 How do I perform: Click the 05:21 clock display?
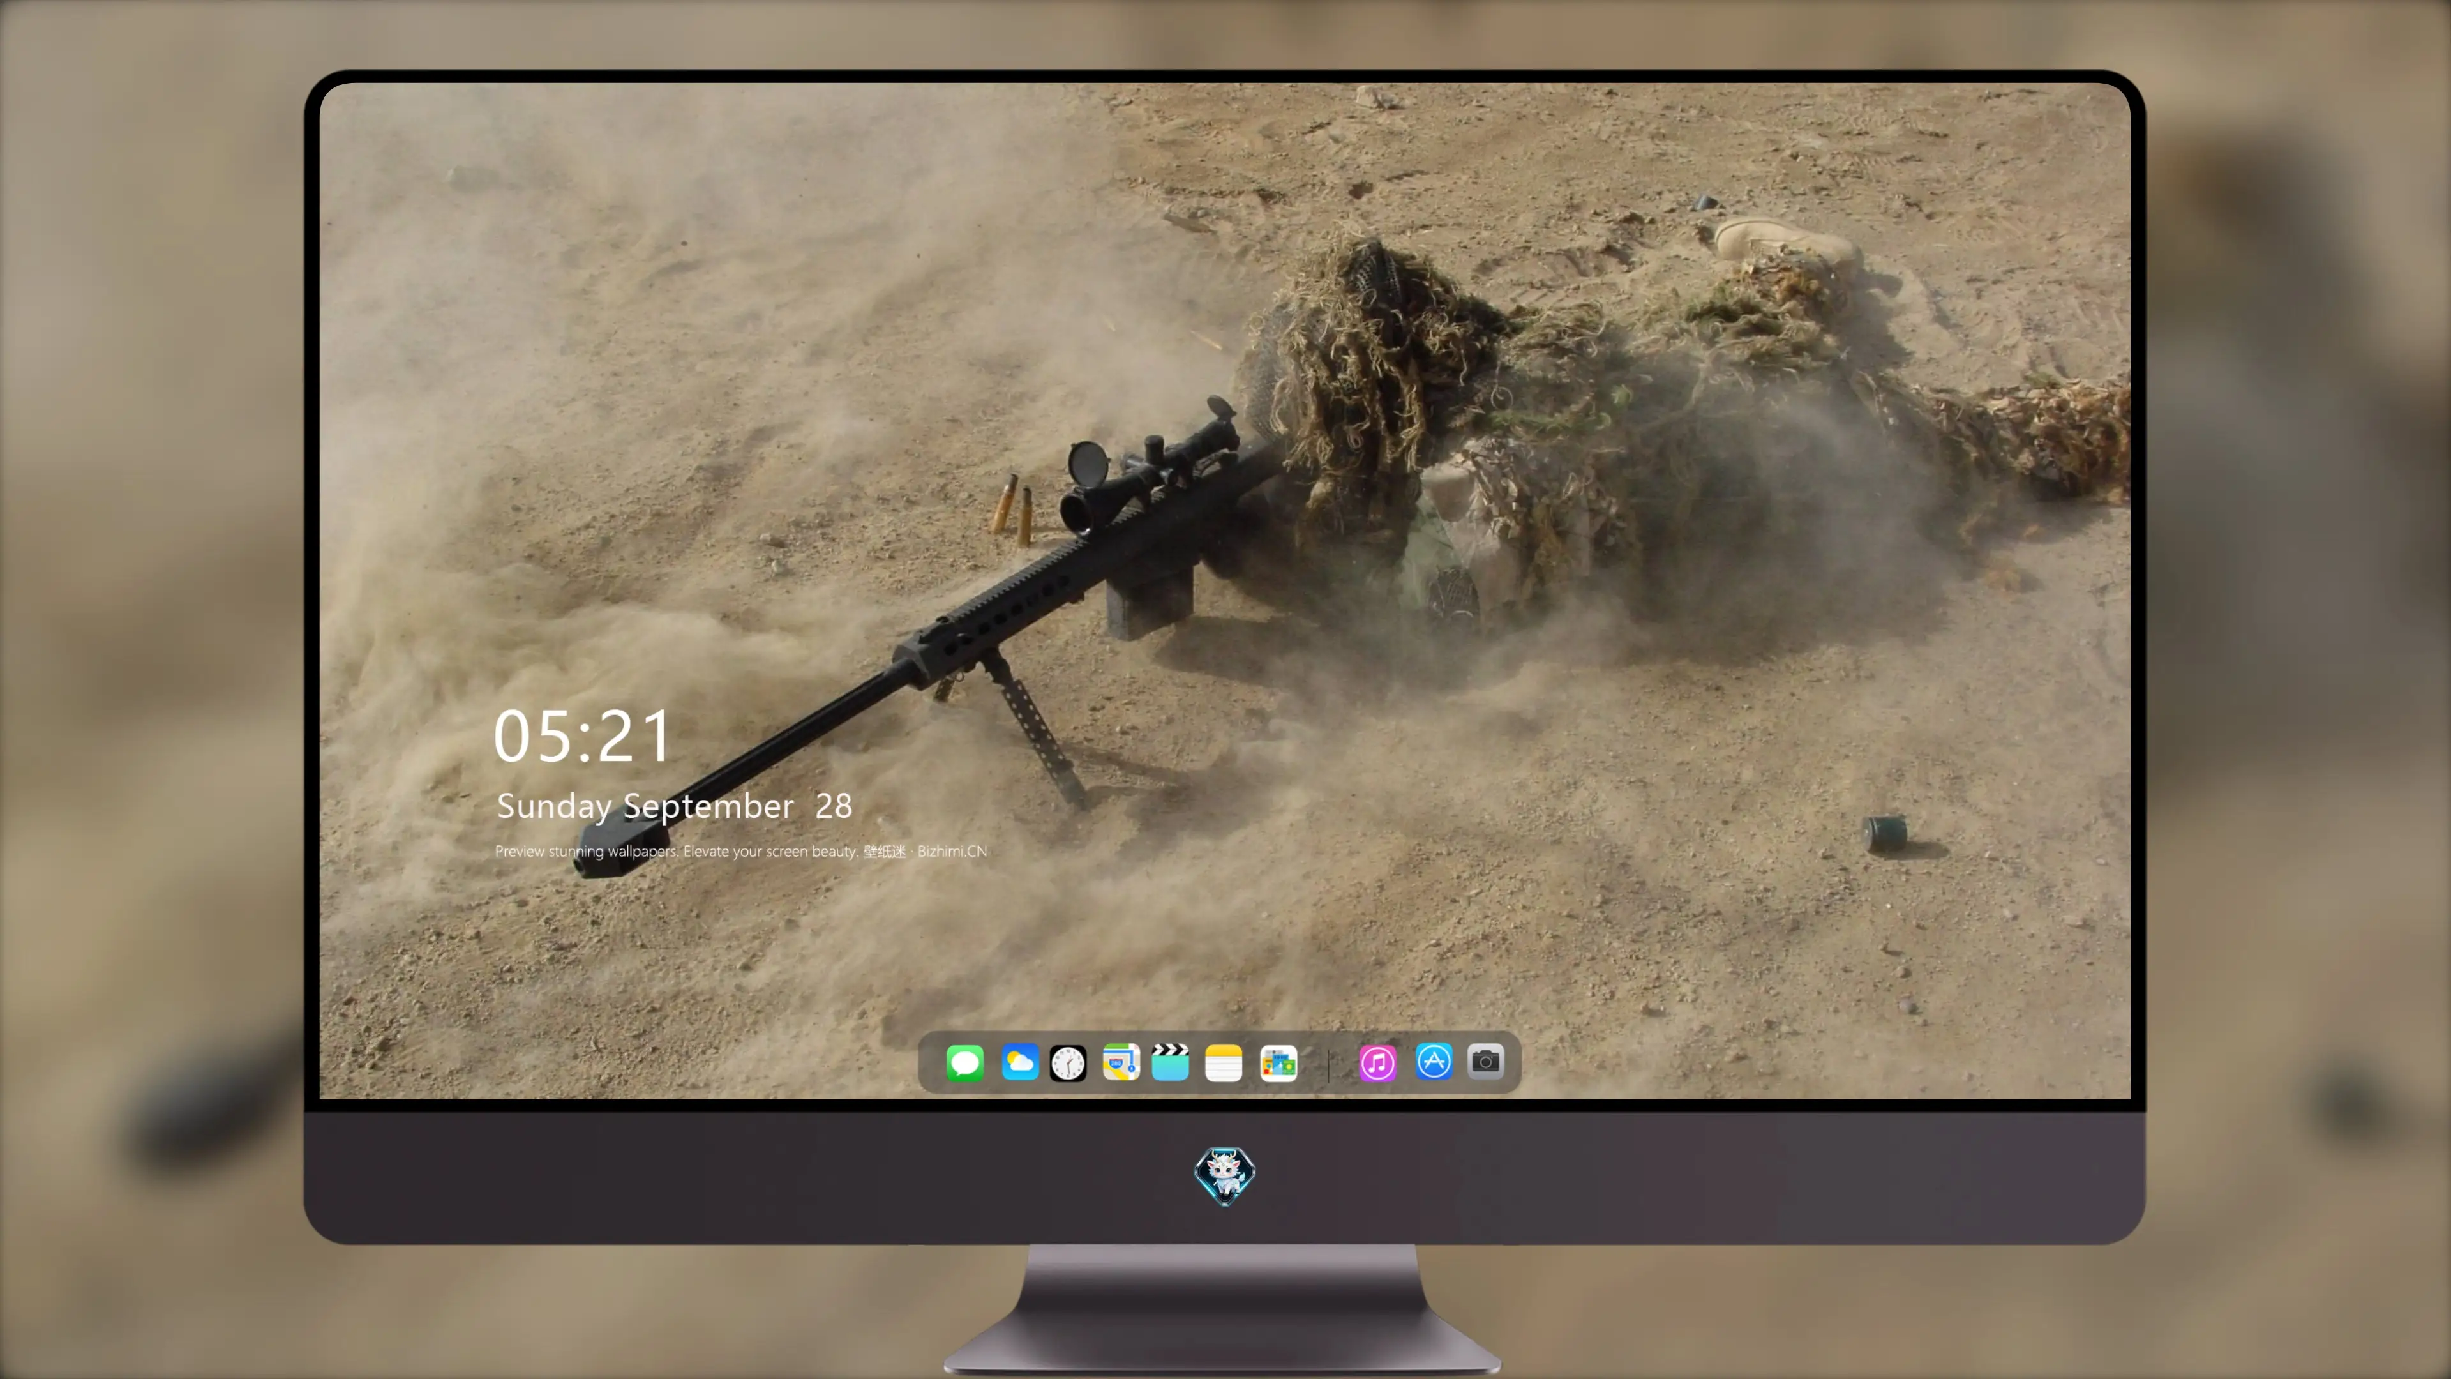(x=582, y=735)
